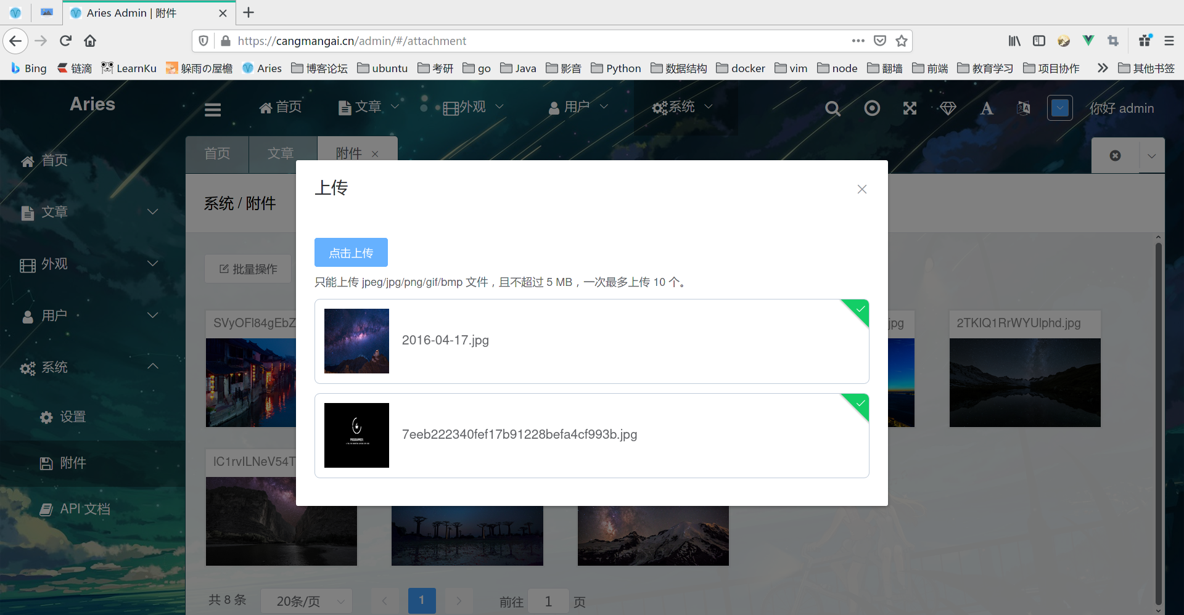Open the tab-actions chevron next to the close-all button

[1151, 155]
